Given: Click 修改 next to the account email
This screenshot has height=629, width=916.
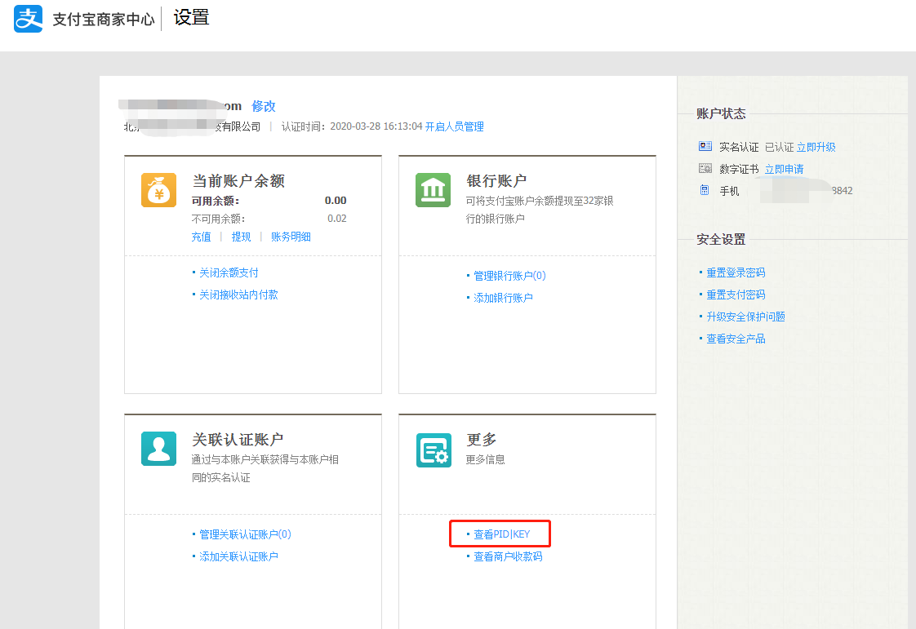Looking at the screenshot, I should click(x=264, y=106).
